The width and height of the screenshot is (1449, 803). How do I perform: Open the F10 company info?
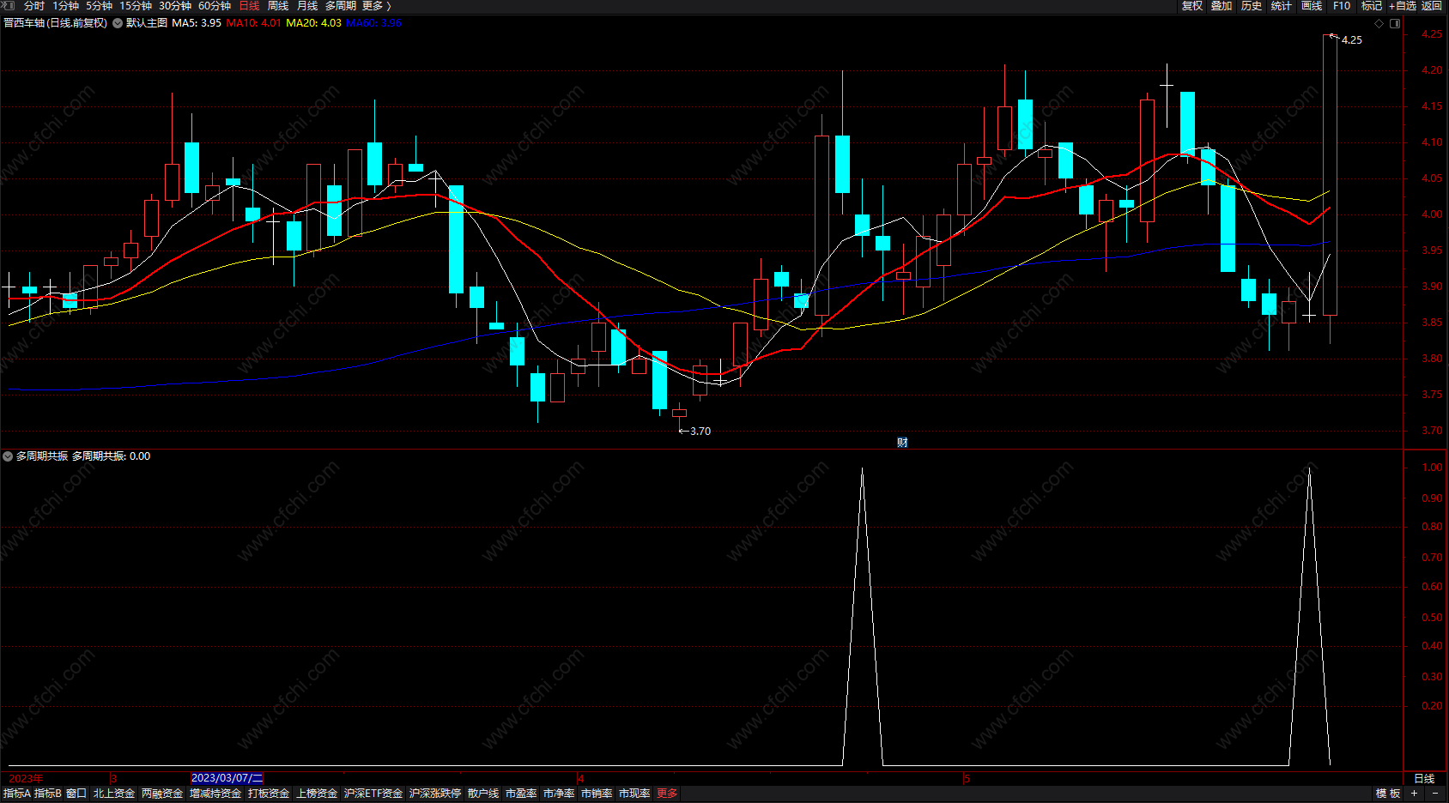coord(1342,6)
